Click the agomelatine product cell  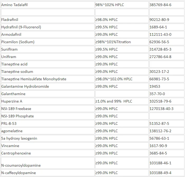tap(12, 131)
